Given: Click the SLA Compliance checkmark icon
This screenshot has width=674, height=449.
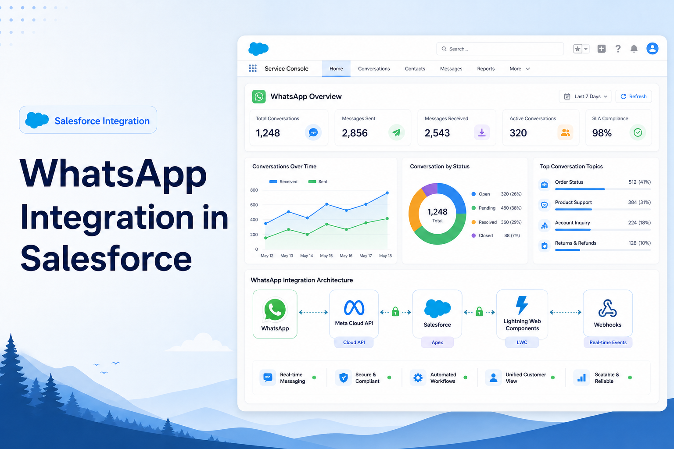Looking at the screenshot, I should (638, 132).
